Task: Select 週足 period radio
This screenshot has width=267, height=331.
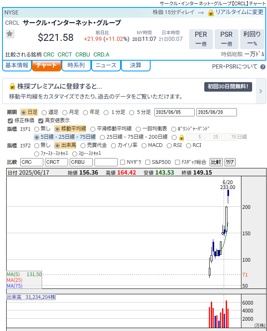Action: click(x=44, y=113)
